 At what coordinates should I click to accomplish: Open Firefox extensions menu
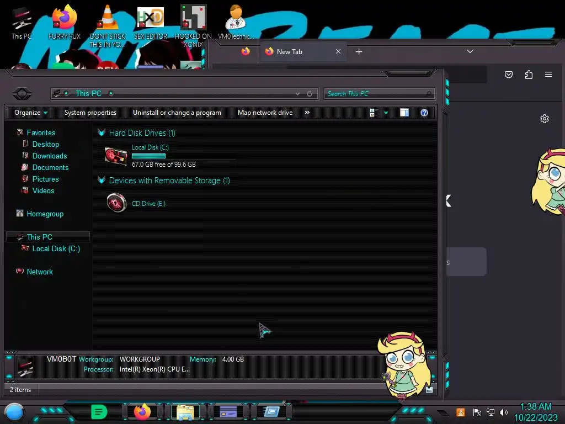(x=529, y=75)
